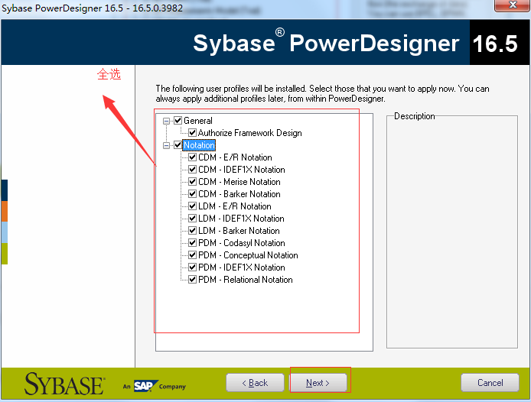Screen dimensions: 531x402
Task: Toggle Authorize Framework Design checkbox
Action: pos(192,133)
